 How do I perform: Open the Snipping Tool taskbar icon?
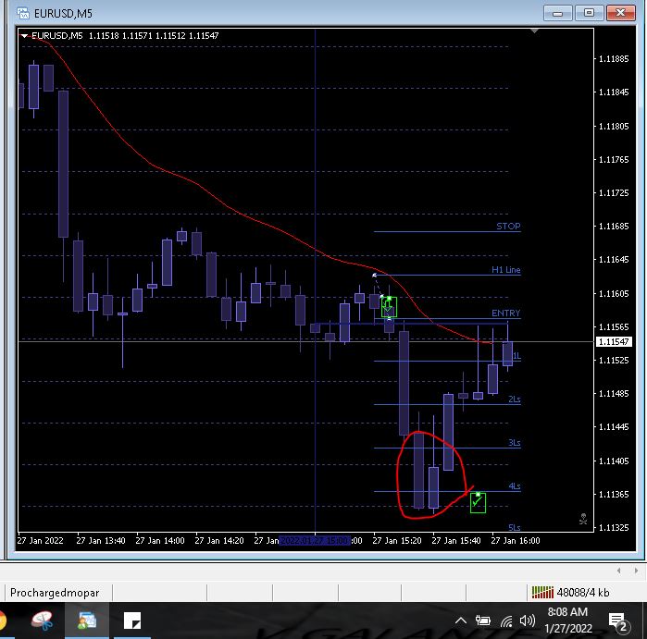pyautogui.click(x=42, y=621)
